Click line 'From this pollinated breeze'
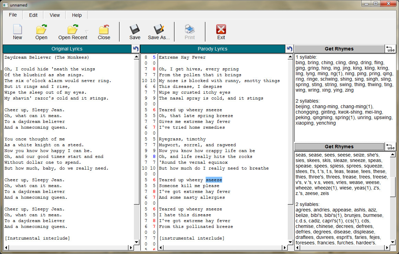 tap(196, 227)
